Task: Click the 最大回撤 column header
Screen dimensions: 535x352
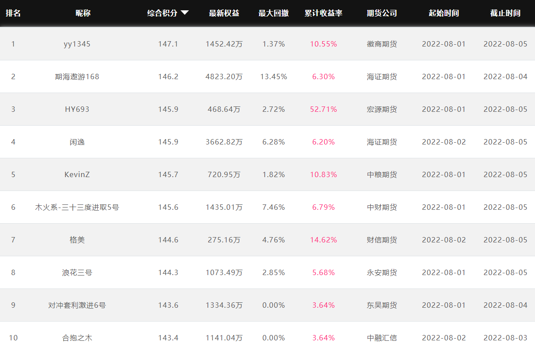Action: coord(274,13)
